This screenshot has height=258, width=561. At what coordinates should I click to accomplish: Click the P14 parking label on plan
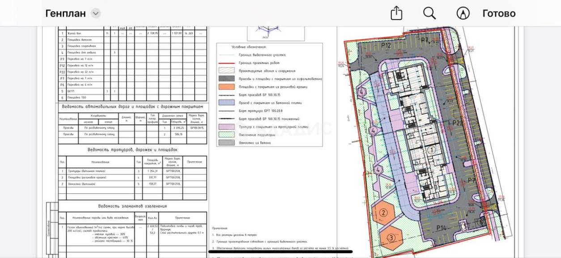(x=441, y=228)
